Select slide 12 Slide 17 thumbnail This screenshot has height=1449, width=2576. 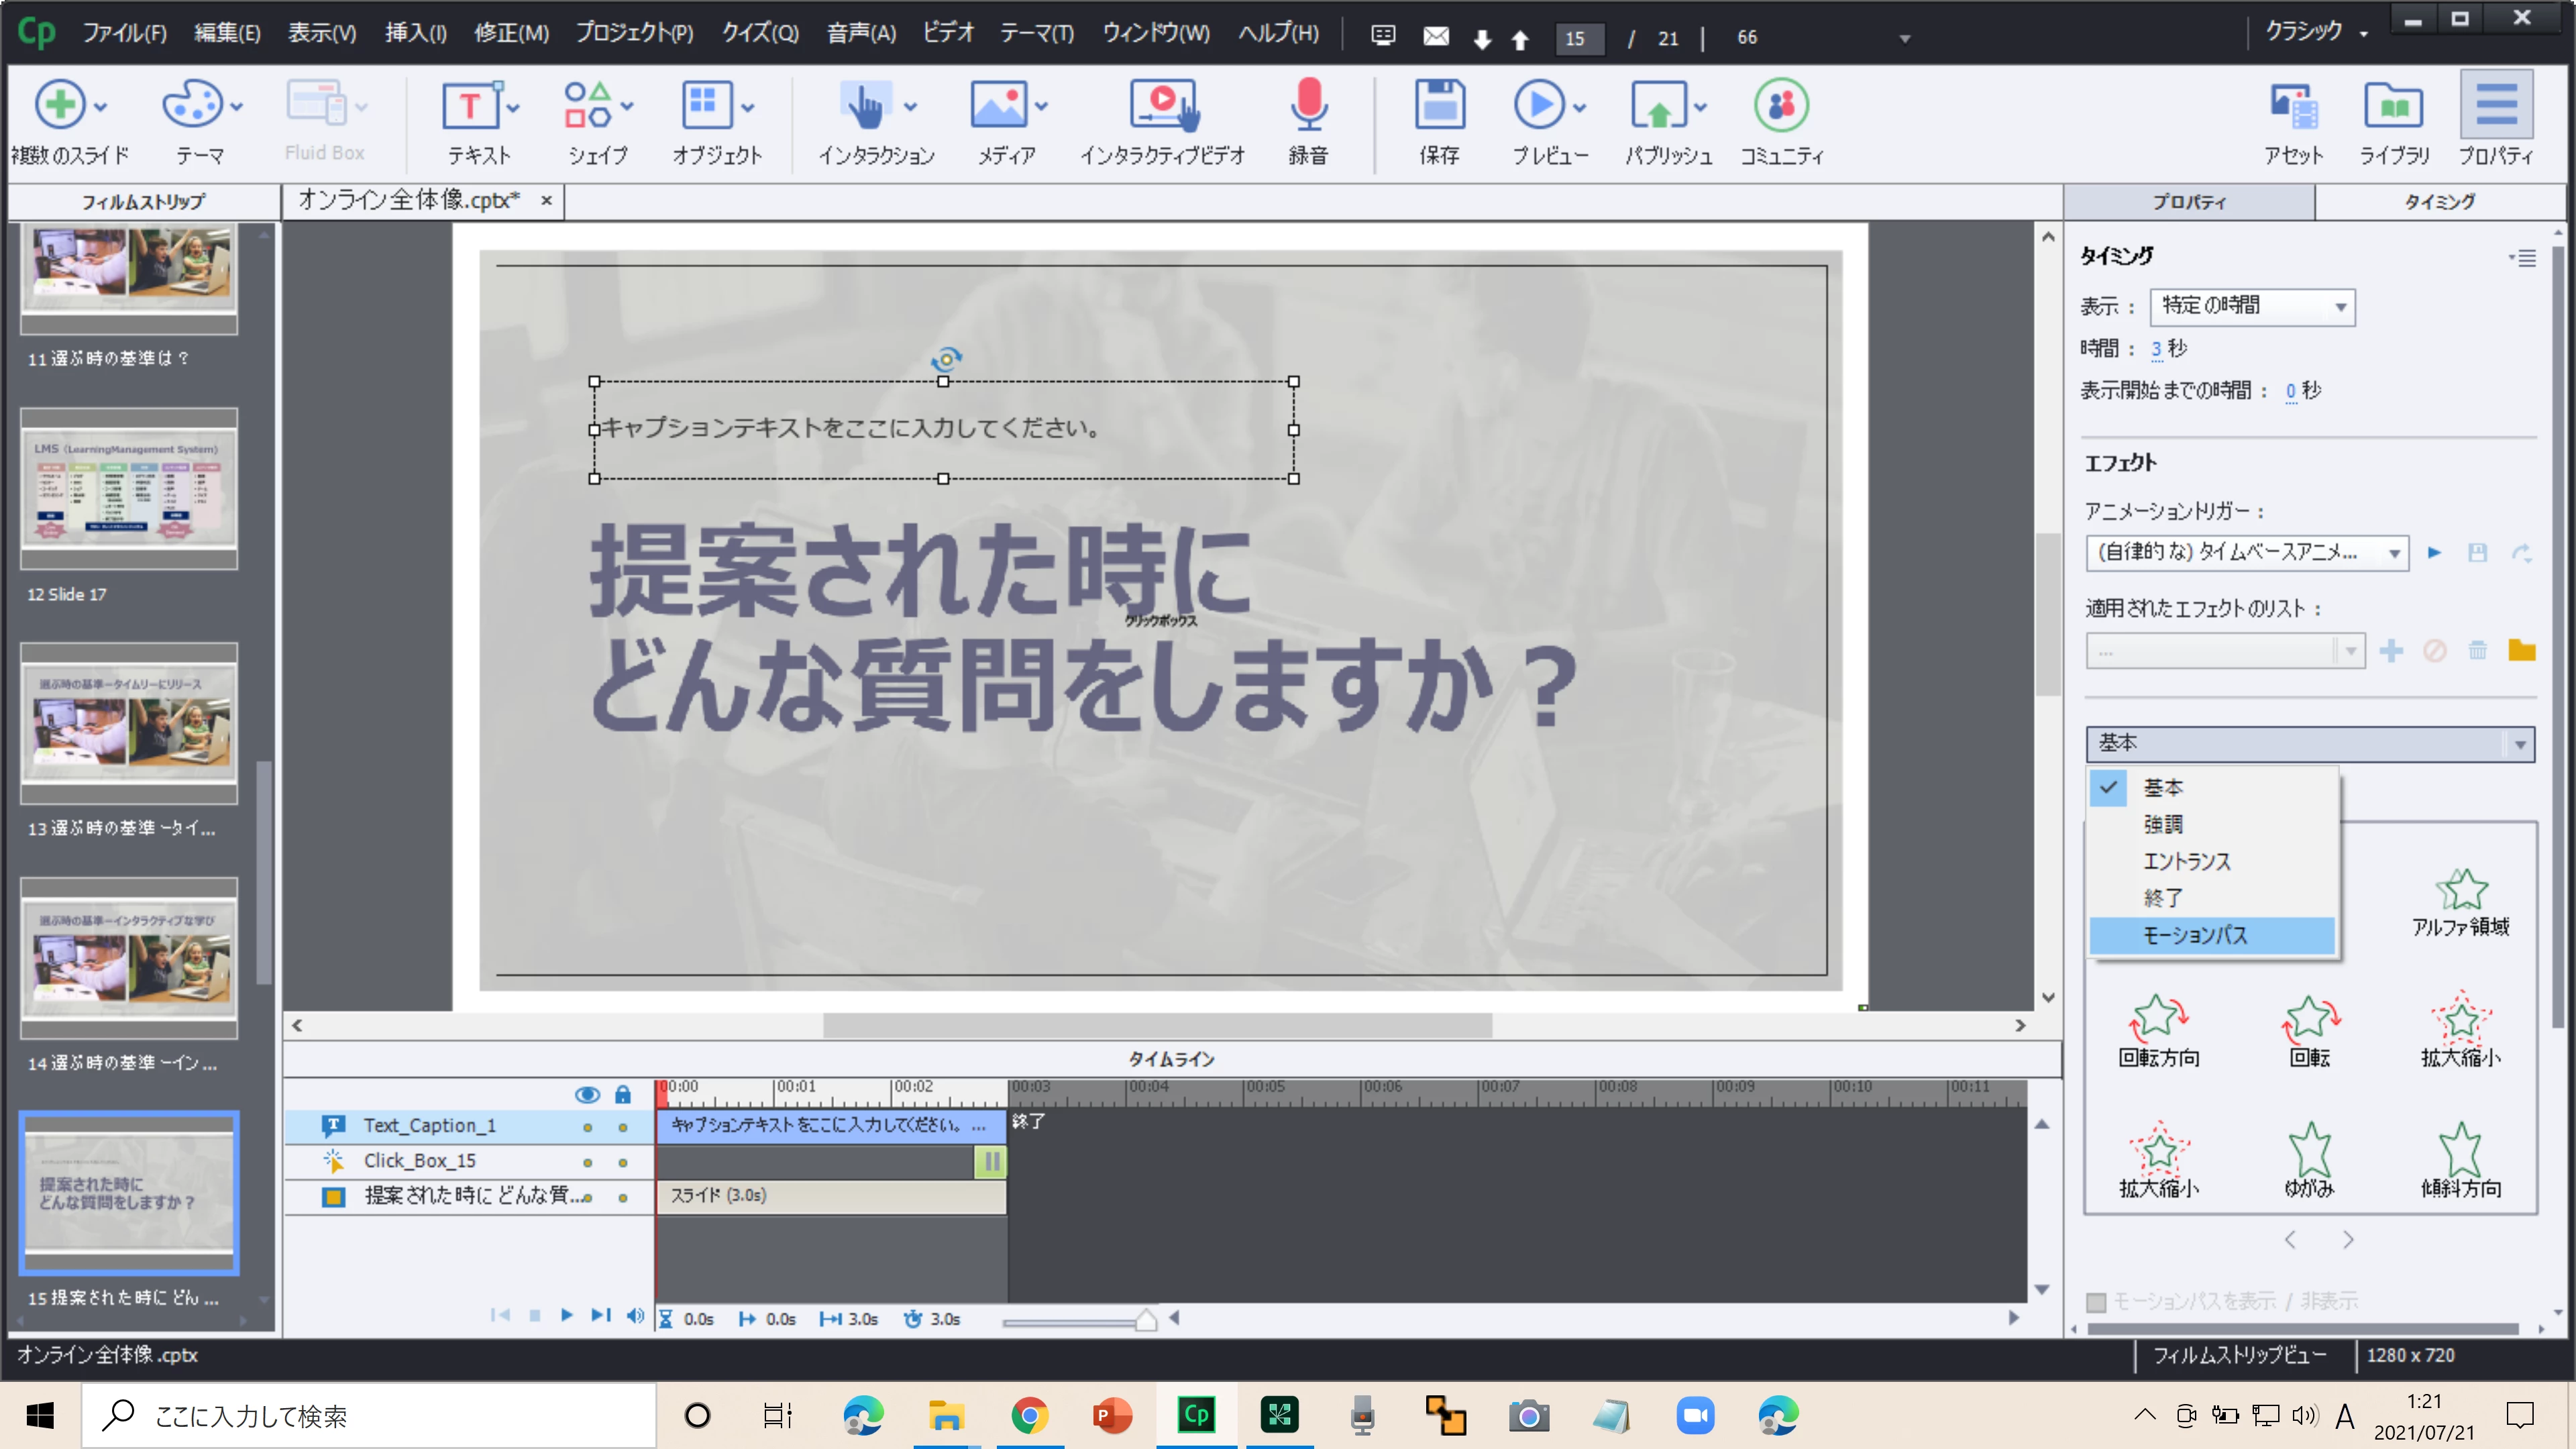click(x=129, y=488)
